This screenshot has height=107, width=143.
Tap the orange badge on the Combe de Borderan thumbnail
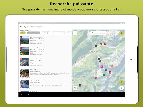21,59
